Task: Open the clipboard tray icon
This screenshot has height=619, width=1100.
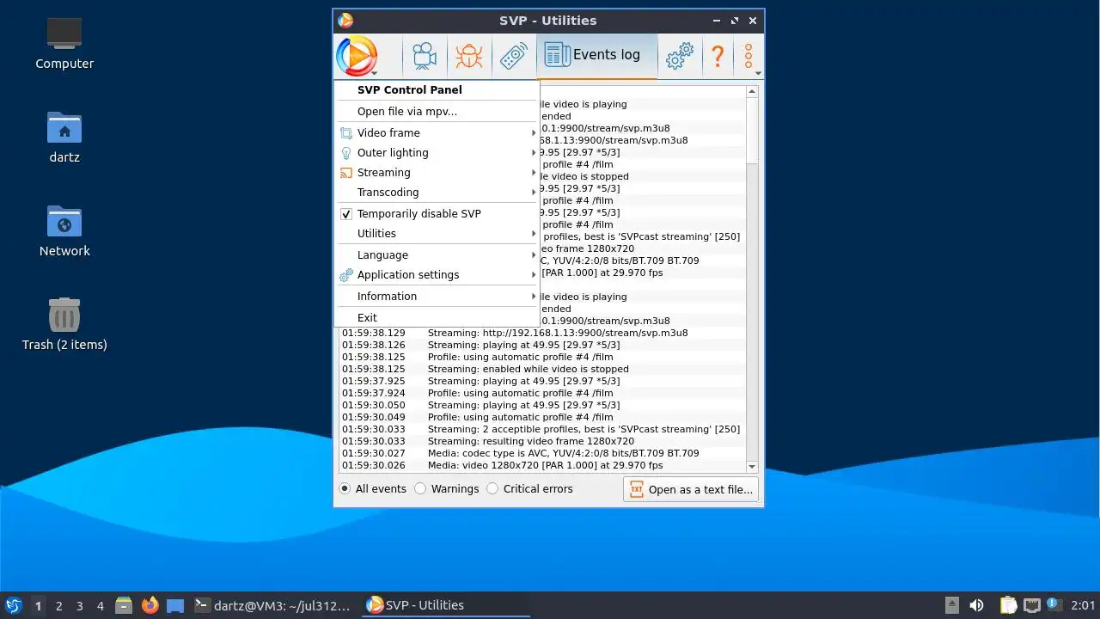Action: click(x=1007, y=605)
